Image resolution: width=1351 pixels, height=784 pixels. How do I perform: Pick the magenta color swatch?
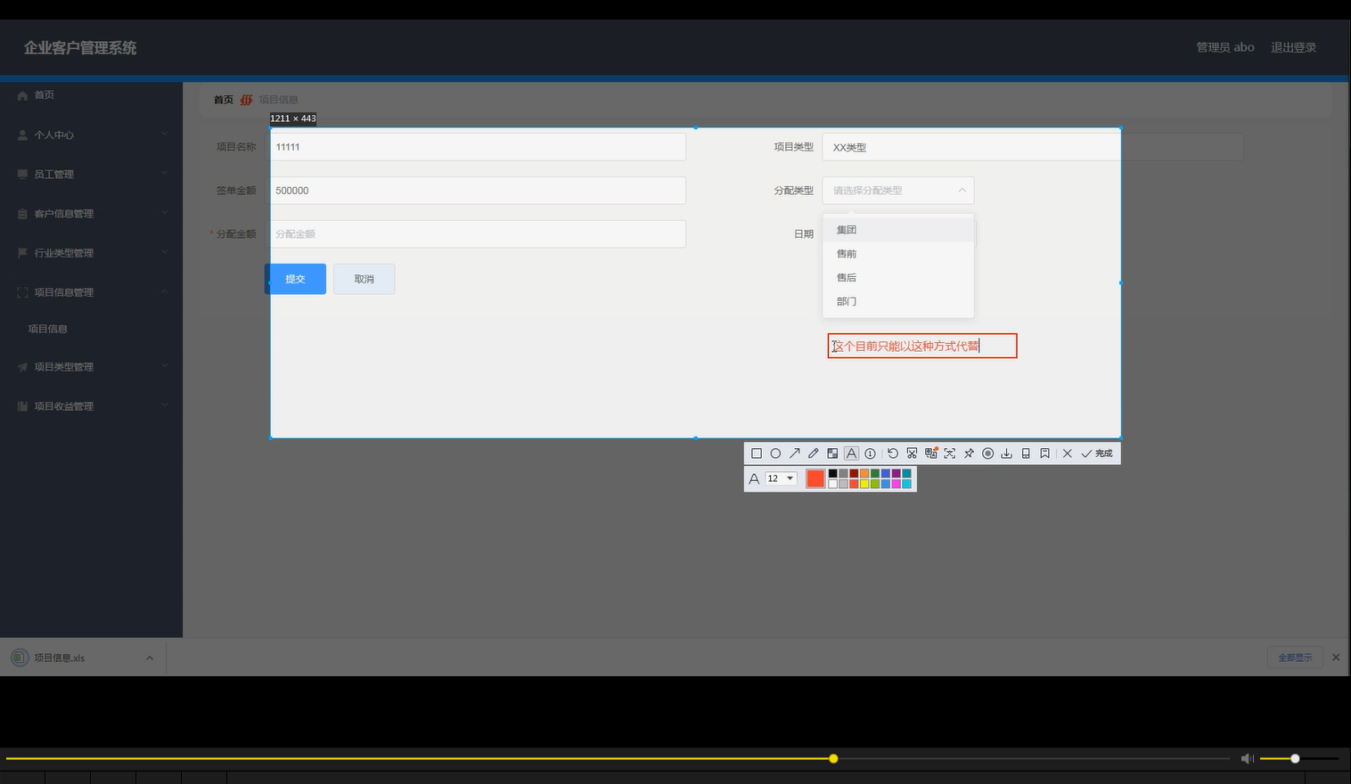896,484
